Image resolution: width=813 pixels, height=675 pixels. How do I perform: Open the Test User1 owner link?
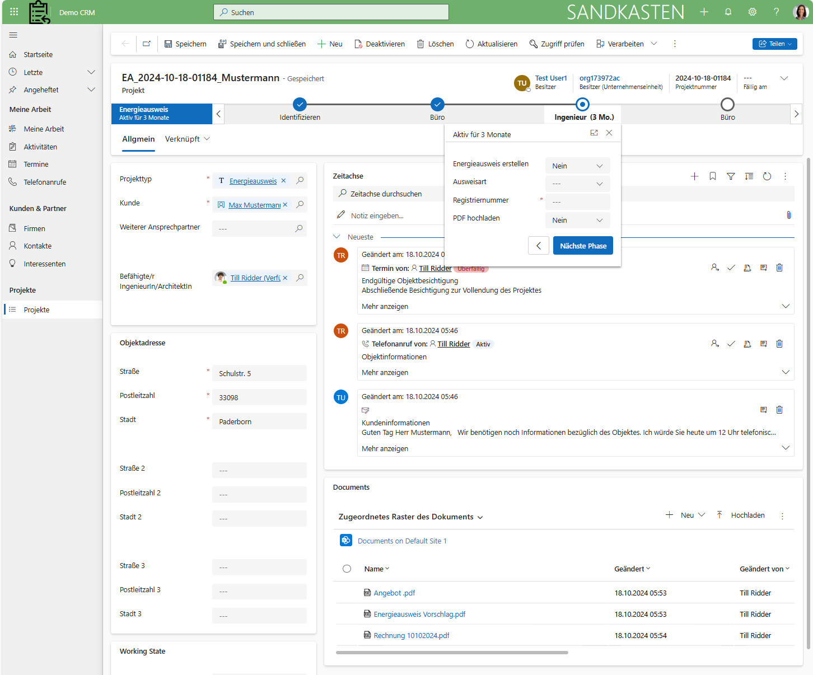coord(551,78)
